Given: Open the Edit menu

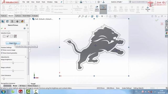Looking at the screenshot, I should (x=28, y=2).
